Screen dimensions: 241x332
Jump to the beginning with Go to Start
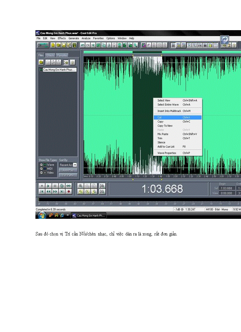[x=42, y=192]
